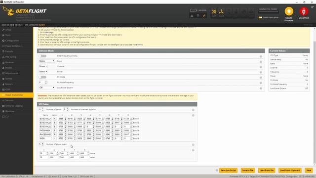
Task: Click the FATSHARK band name field
Action: coord(45,131)
